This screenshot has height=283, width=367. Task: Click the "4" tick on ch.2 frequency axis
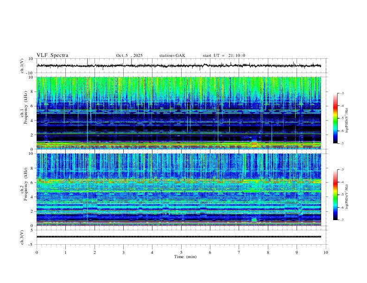coord(32,197)
